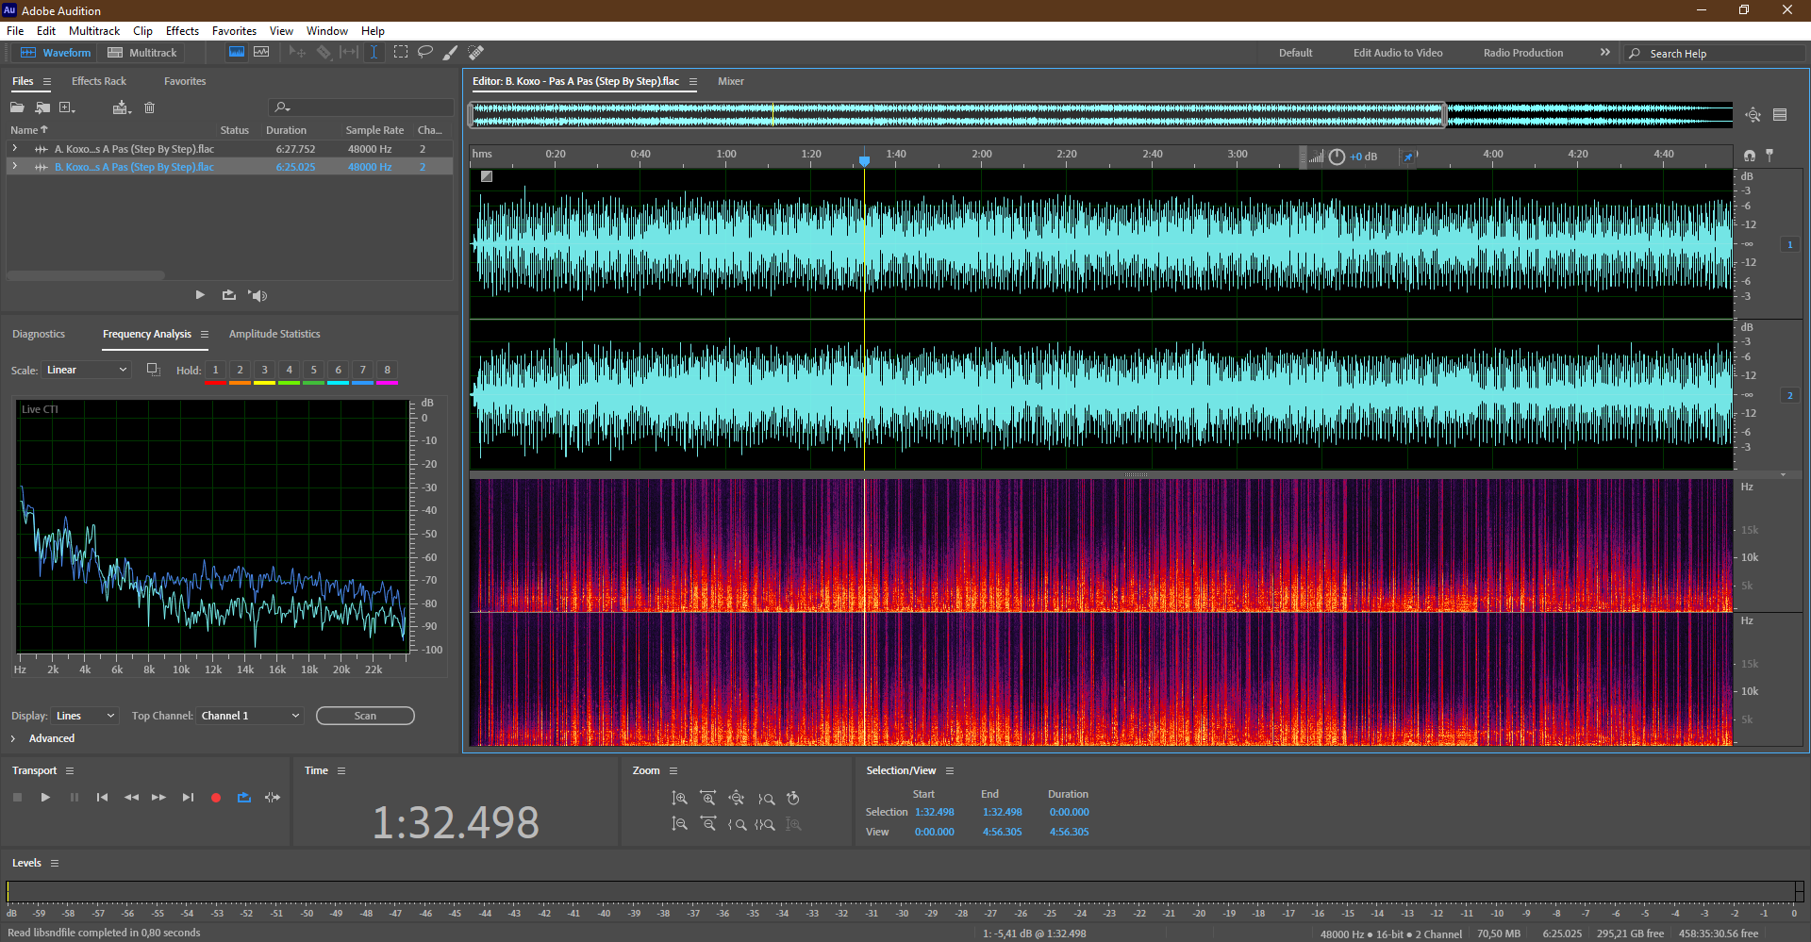Switch to the Mixer tab

(x=731, y=81)
